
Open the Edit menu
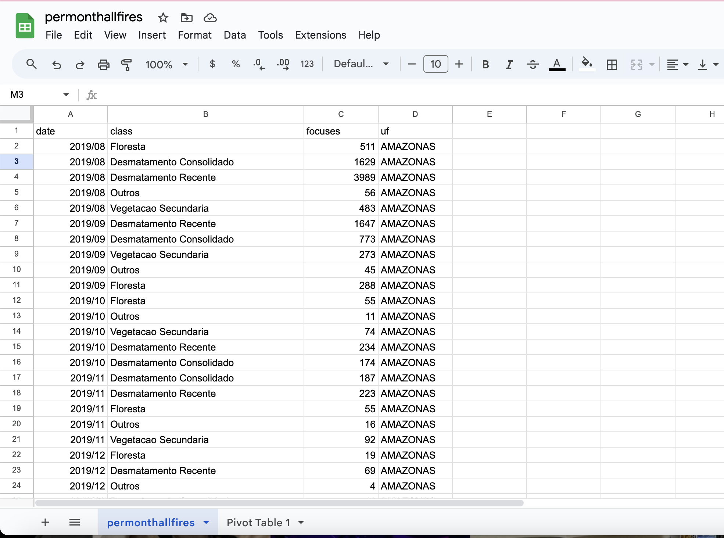(83, 35)
